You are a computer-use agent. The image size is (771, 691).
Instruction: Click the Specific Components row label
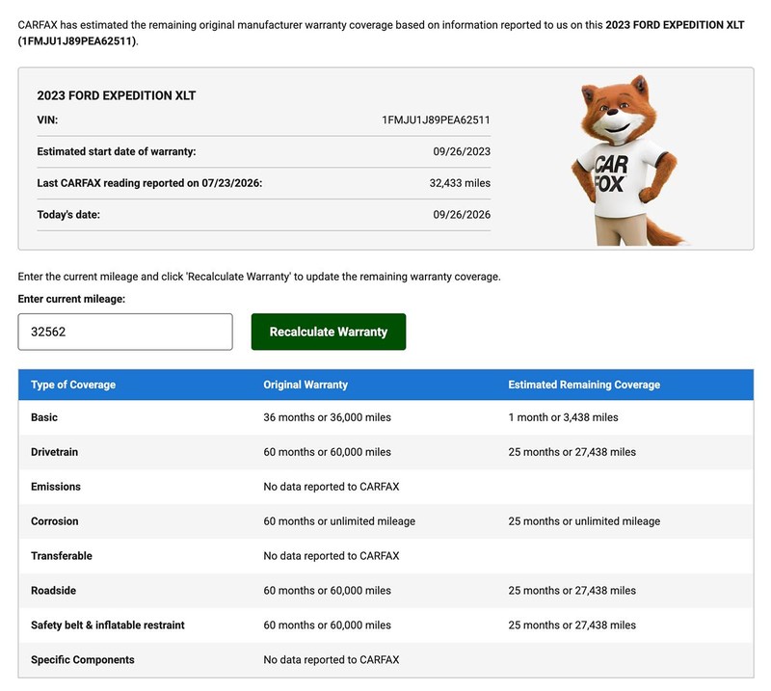coord(83,659)
